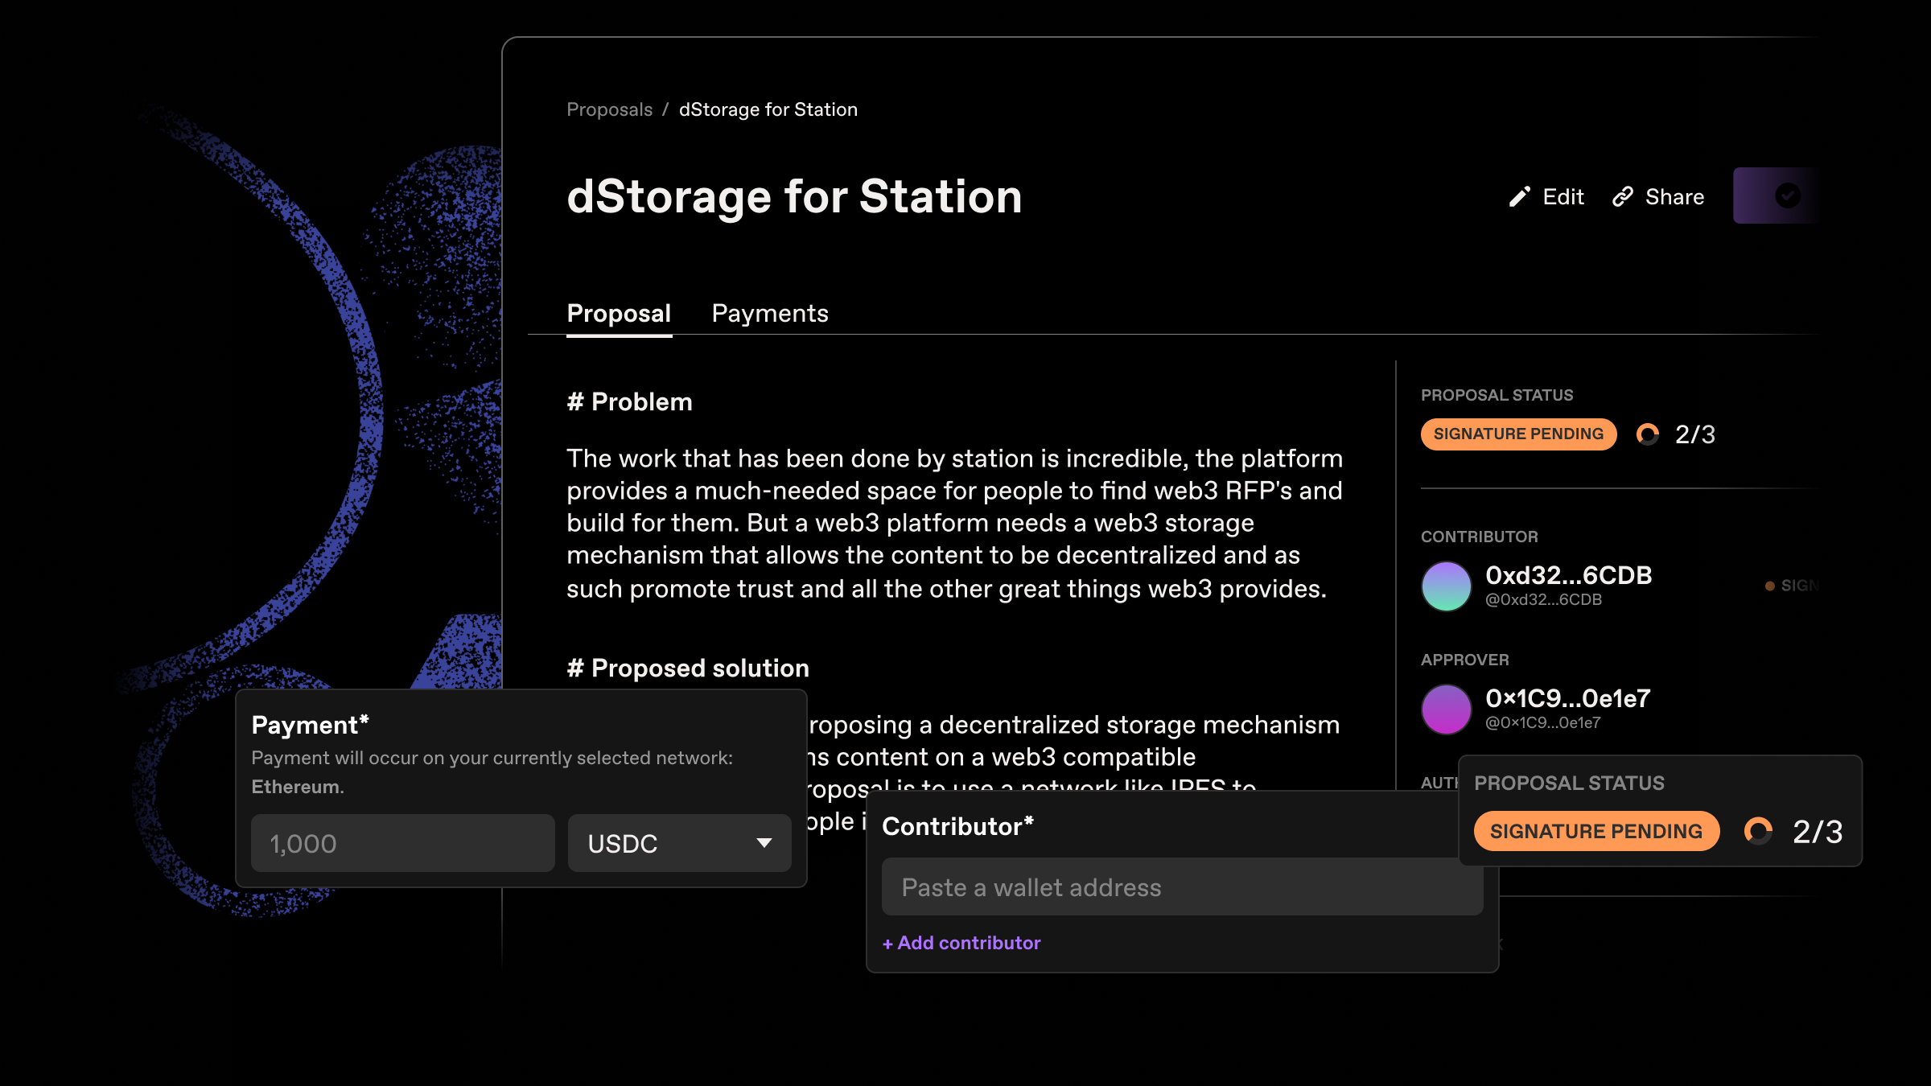The image size is (1931, 1086).
Task: Click the Share link icon
Action: click(x=1623, y=197)
